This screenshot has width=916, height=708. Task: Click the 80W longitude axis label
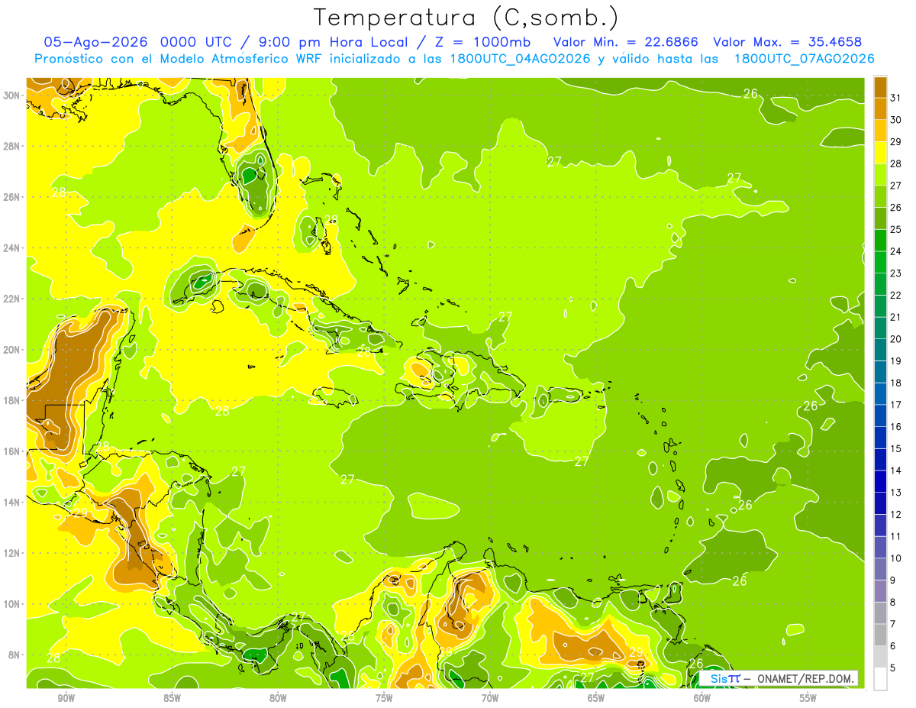click(278, 698)
